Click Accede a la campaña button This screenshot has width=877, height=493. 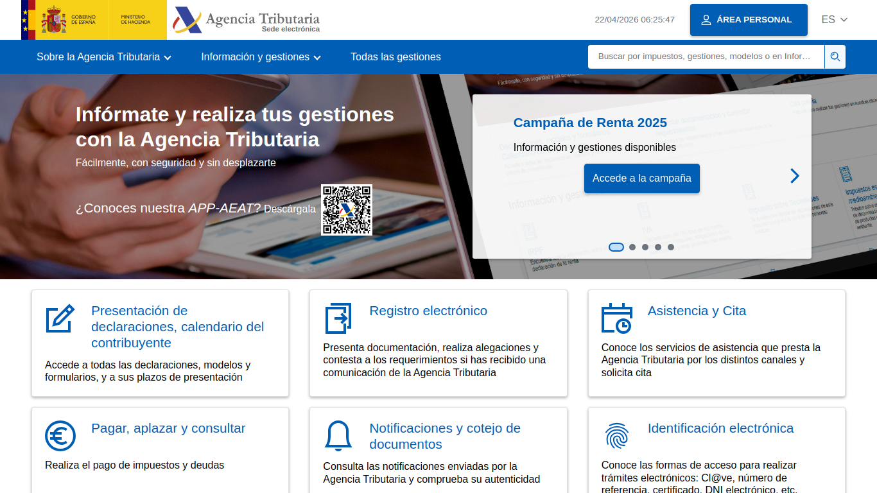tap(642, 178)
